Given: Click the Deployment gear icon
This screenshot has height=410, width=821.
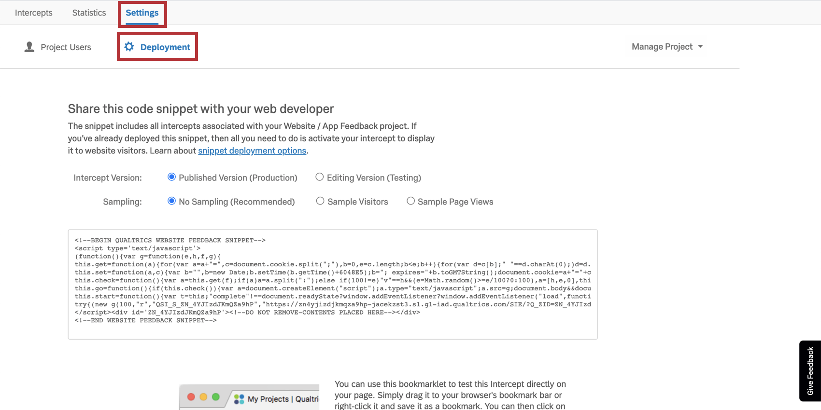Looking at the screenshot, I should point(129,46).
